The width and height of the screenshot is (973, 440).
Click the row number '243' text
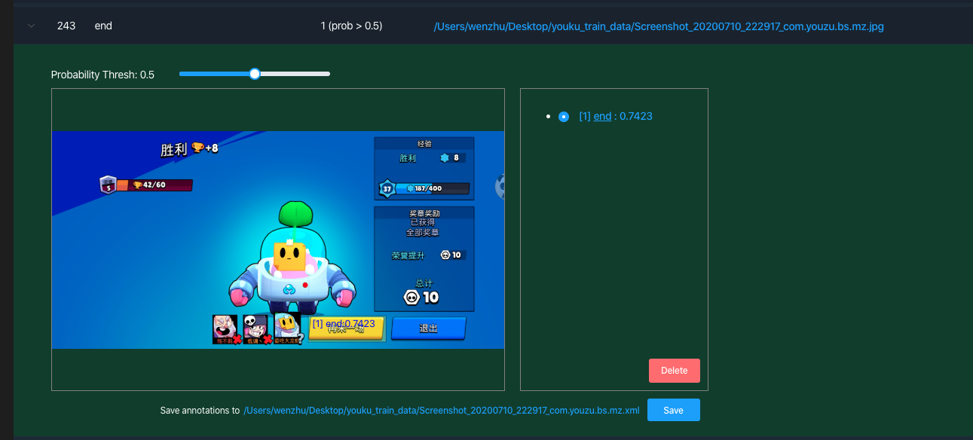[66, 26]
